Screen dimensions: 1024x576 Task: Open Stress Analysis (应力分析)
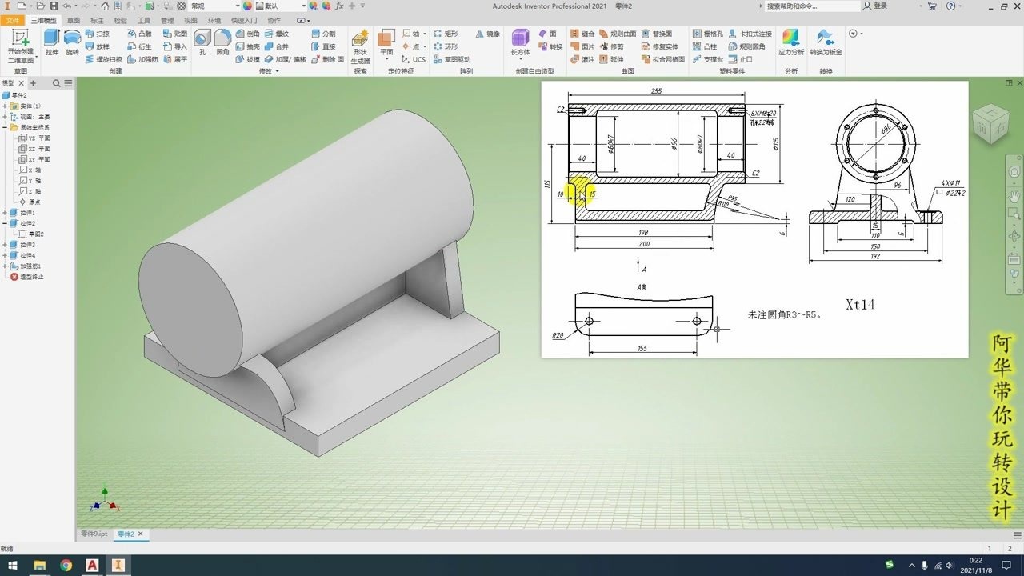coord(790,40)
